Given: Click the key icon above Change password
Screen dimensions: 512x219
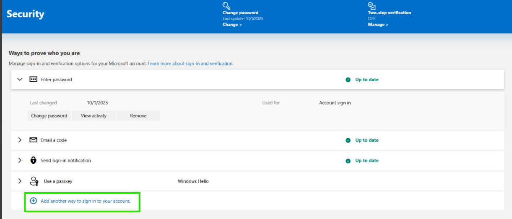Looking at the screenshot, I should point(226,5).
